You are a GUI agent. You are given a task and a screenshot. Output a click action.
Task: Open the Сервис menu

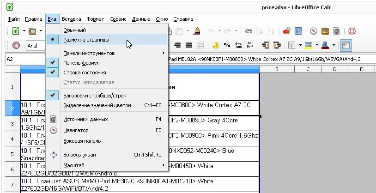118,19
